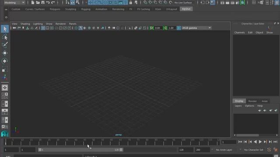Open the Rendering shelf tab
Viewport: 280px width, 157px height.
(x=118, y=9)
